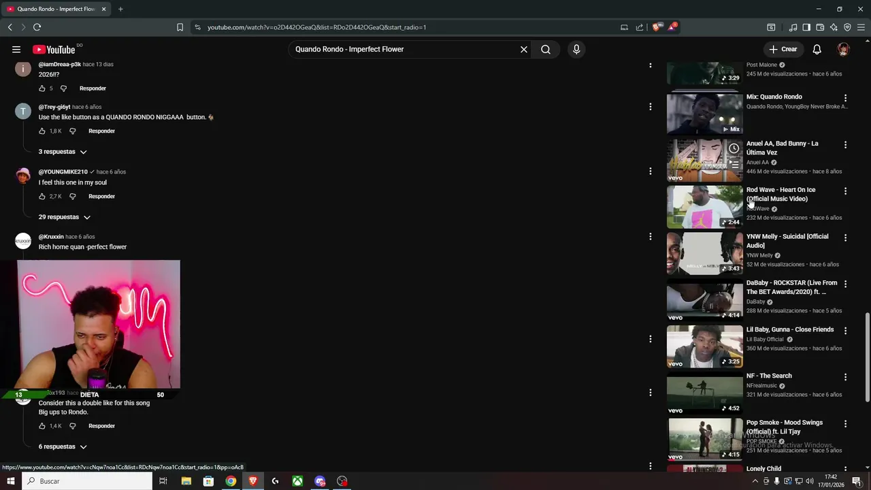Open the Xbox app on the taskbar
The height and width of the screenshot is (490, 871).
[297, 481]
